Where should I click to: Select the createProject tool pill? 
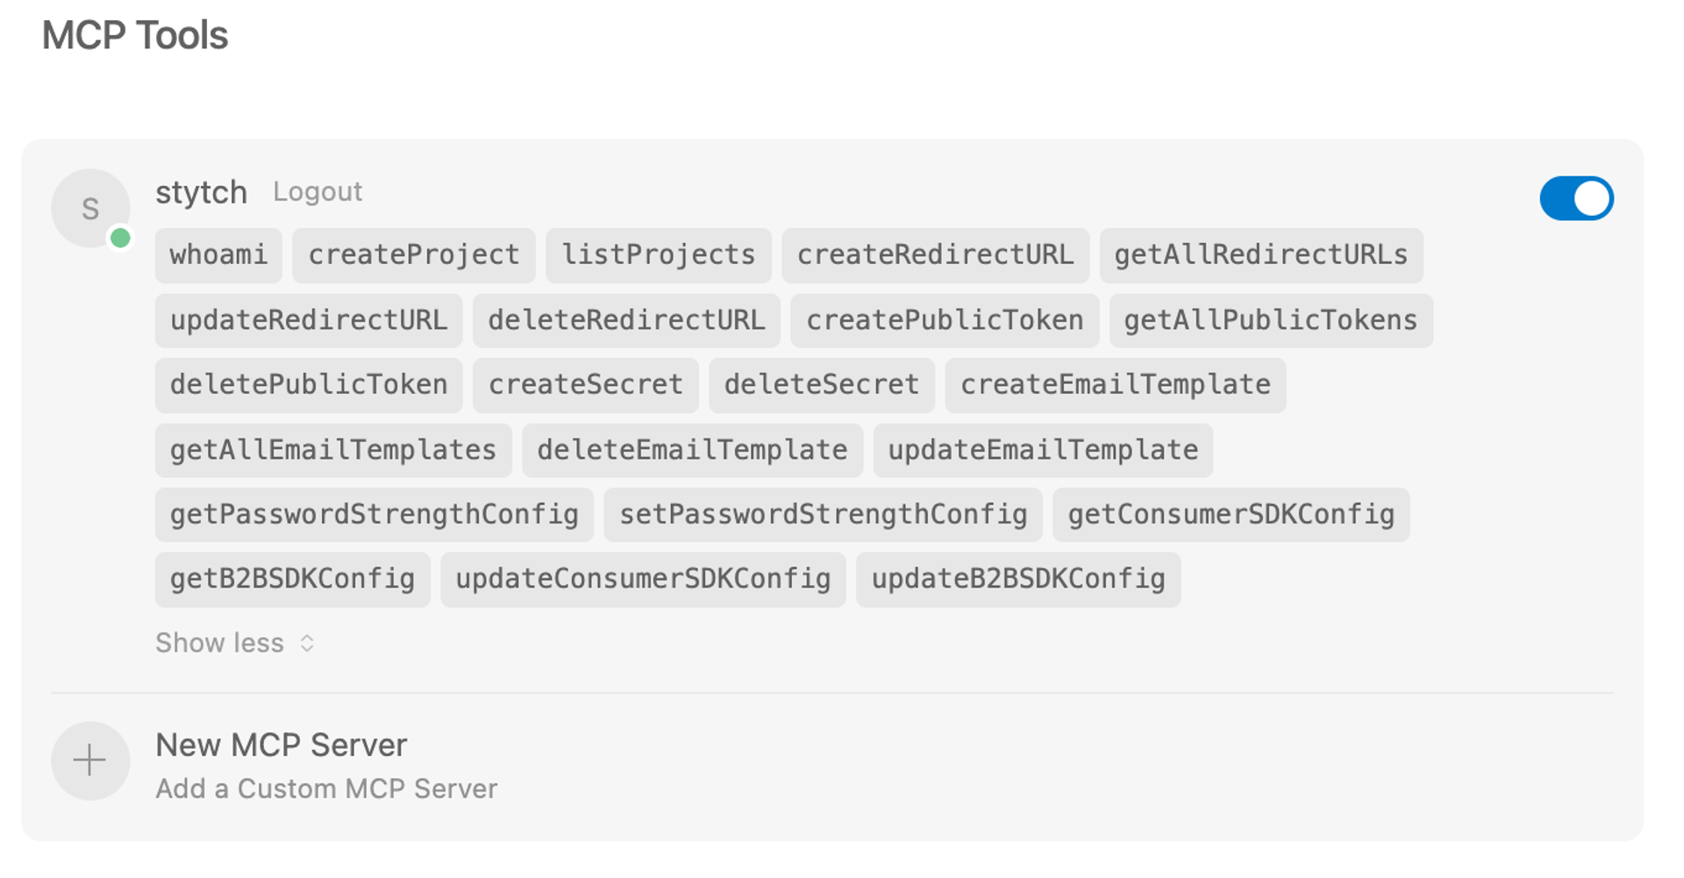[412, 255]
